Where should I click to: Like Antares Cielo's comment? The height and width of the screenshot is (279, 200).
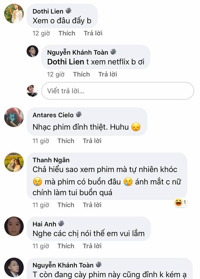tap(66, 141)
